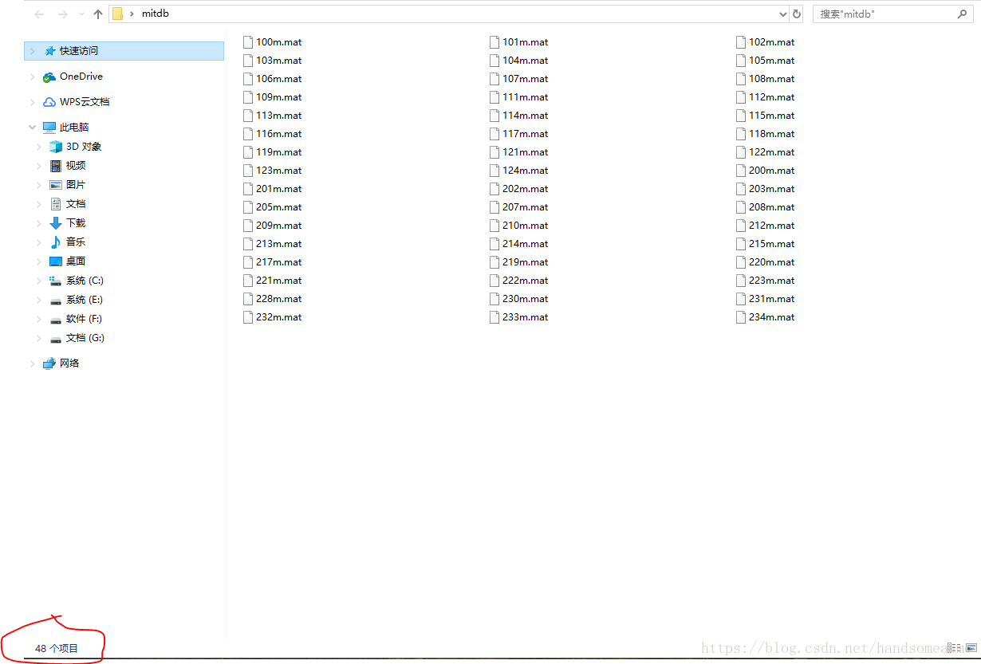981x664 pixels.
Task: Select file 109m.mat
Action: tap(279, 97)
